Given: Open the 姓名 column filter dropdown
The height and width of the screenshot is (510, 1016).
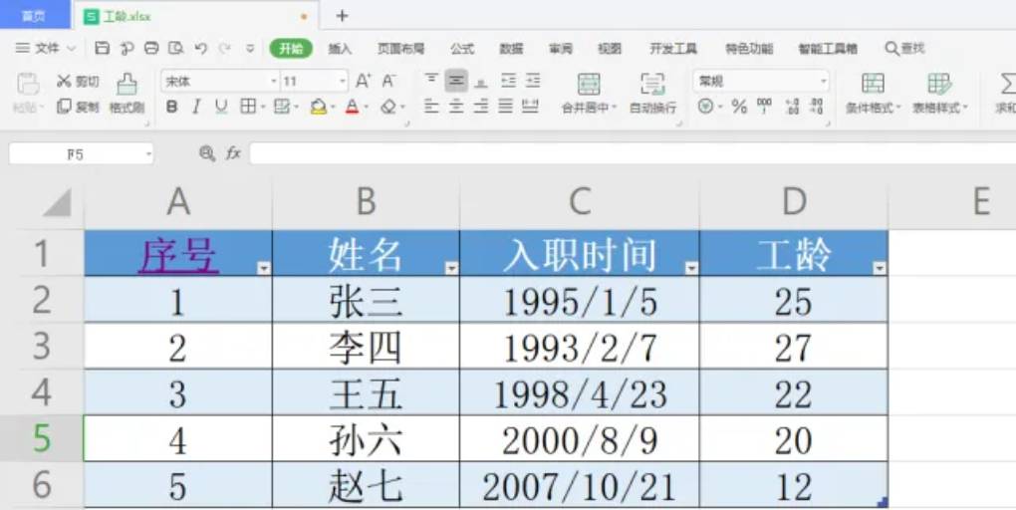Looking at the screenshot, I should tap(451, 268).
